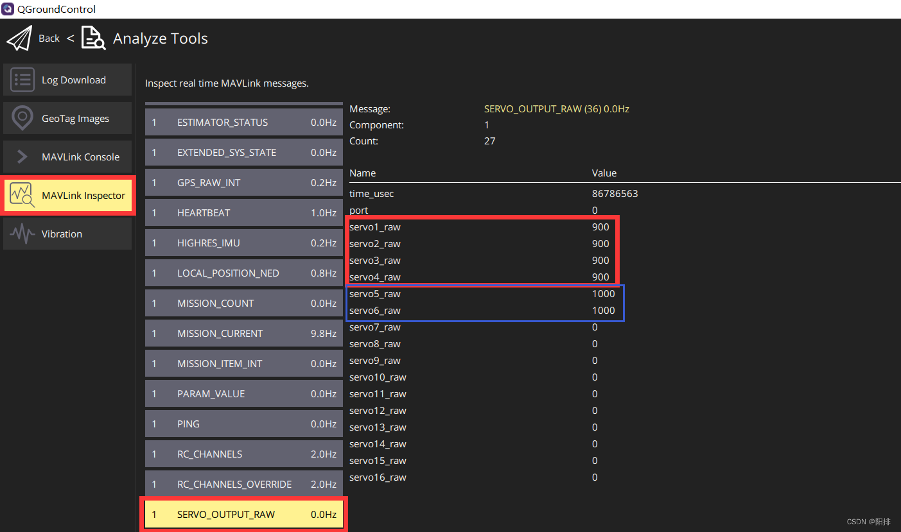Select the RC_CHANNELS message

(244, 454)
